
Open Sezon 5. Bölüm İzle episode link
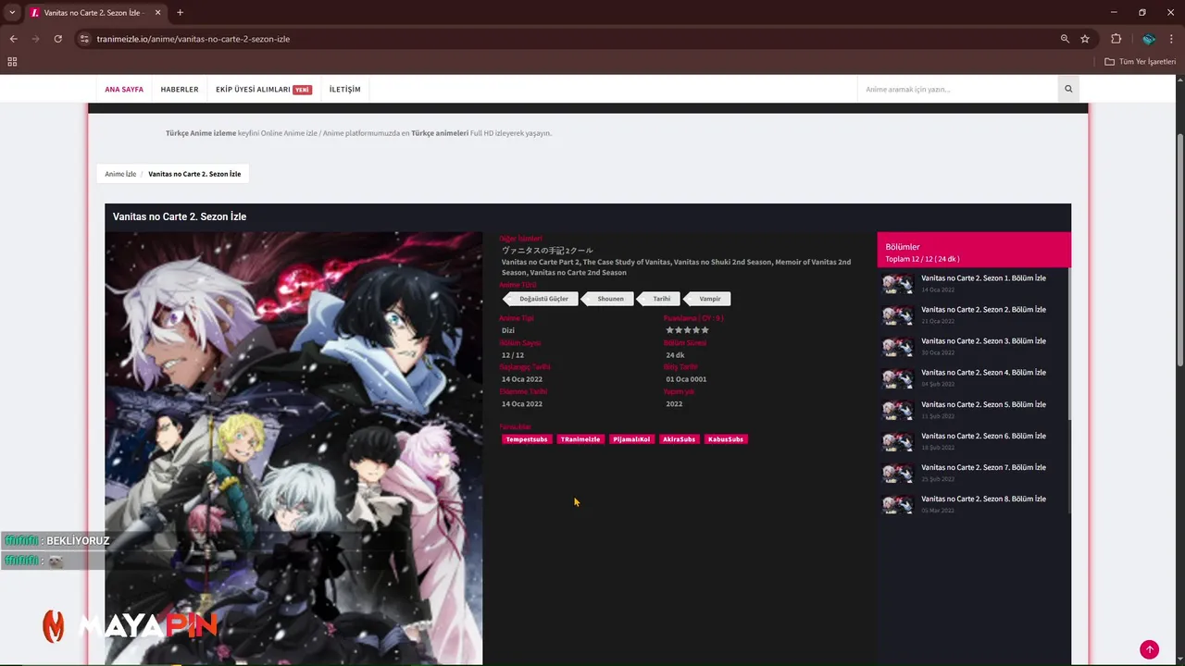coord(983,404)
